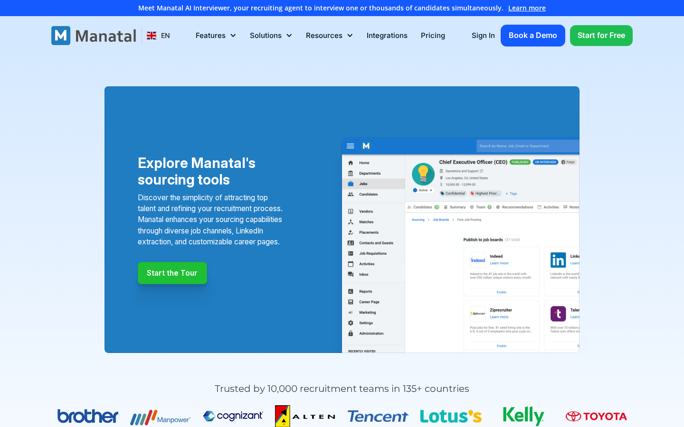Screen dimensions: 684x427
Task: Click the Toyota logo
Action: click(596, 416)
